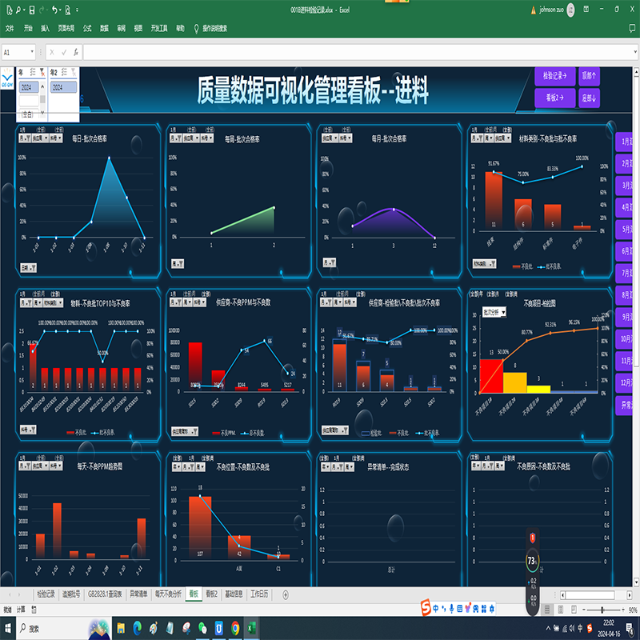Click the lightbulb tell-me search icon

click(196, 28)
